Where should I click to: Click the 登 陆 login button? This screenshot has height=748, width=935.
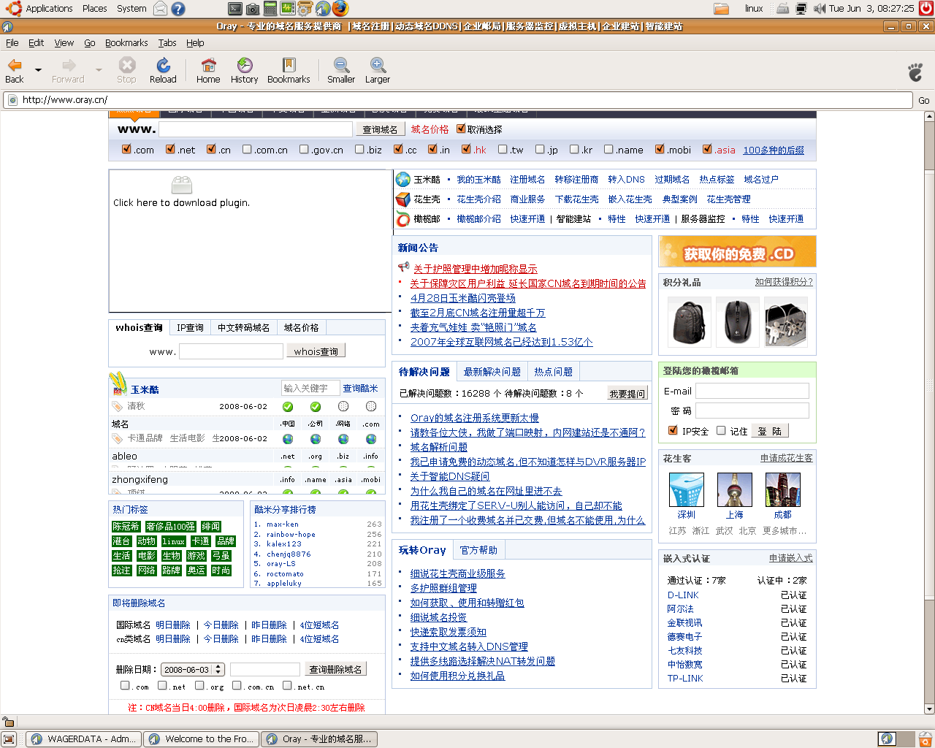tap(769, 431)
